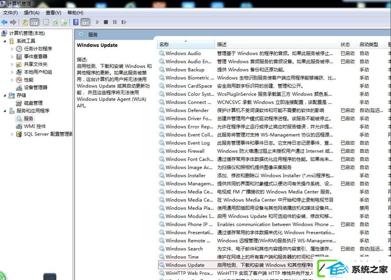Screen dimensions: 391x280
Task: Stop the selected service with stop icon
Action: (106, 22)
